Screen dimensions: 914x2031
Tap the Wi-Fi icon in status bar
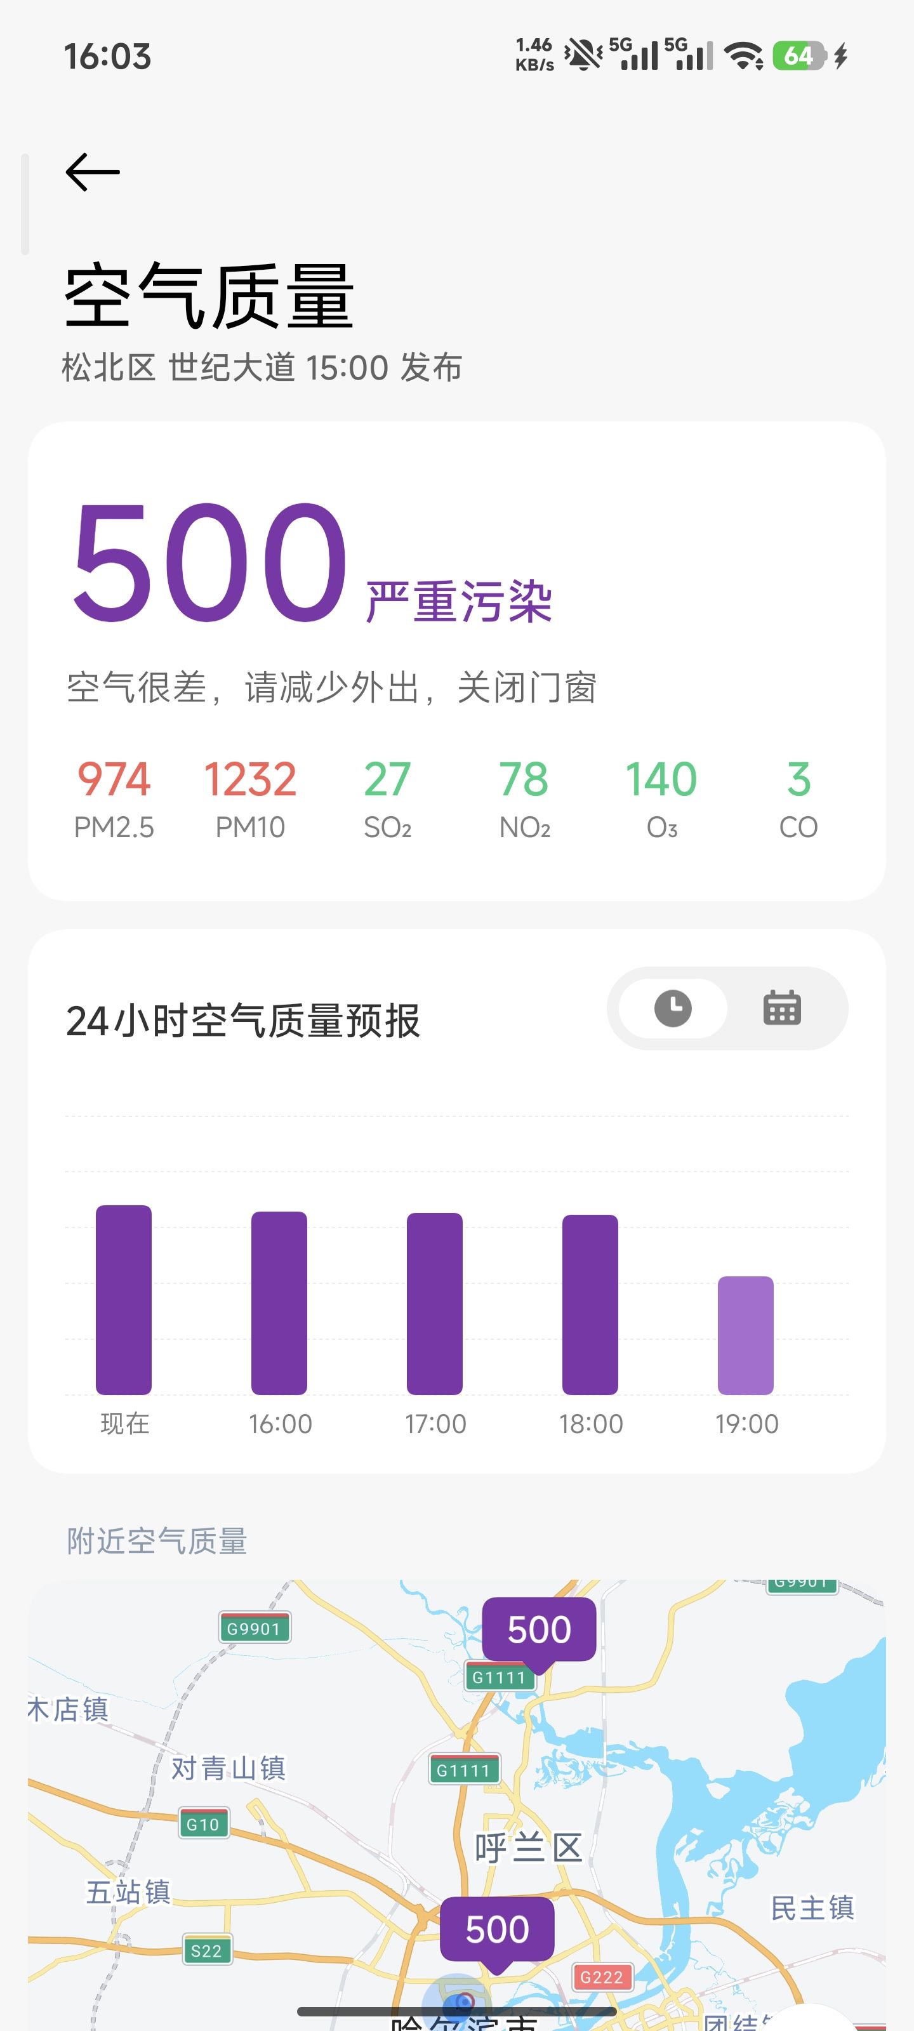pos(743,55)
